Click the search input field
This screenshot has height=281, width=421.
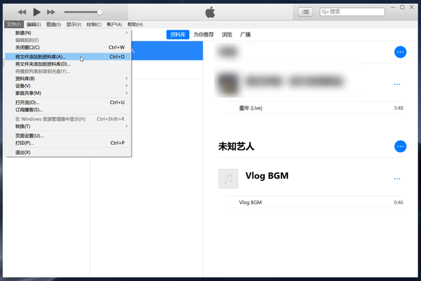tap(353, 12)
